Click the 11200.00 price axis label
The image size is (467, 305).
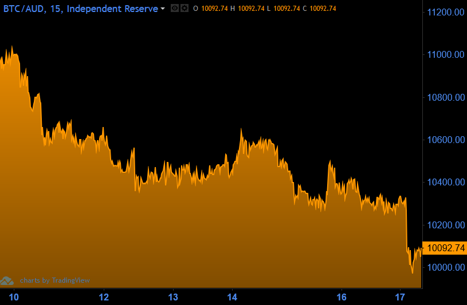point(446,12)
